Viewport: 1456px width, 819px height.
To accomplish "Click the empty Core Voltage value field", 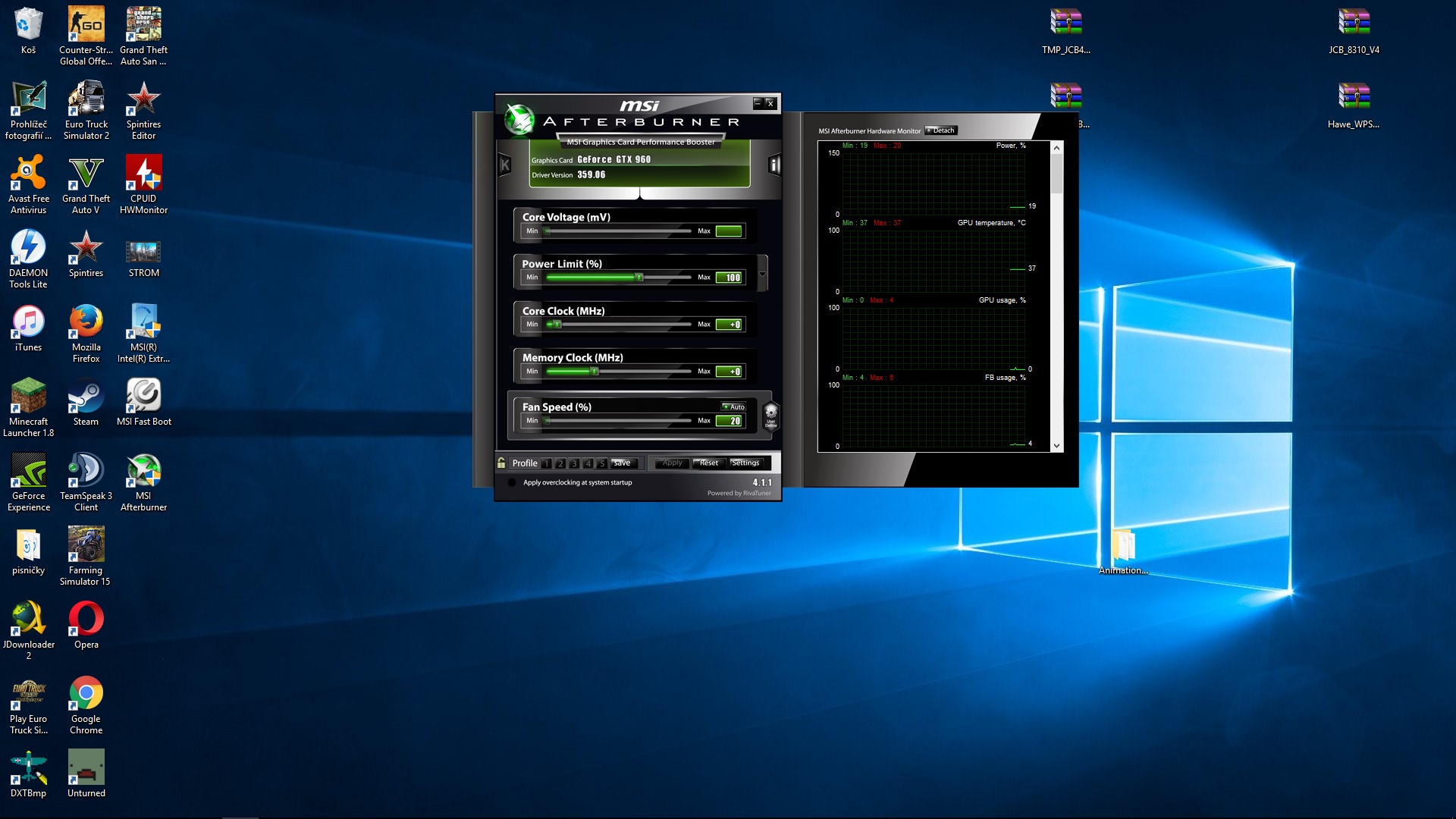I will point(729,231).
